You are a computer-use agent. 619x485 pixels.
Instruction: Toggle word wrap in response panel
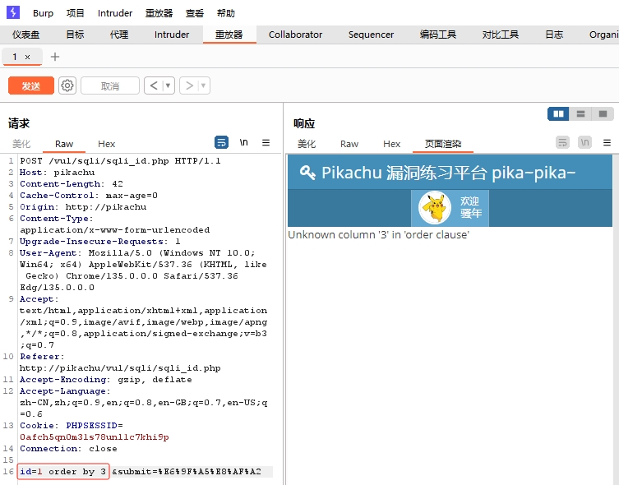[562, 142]
